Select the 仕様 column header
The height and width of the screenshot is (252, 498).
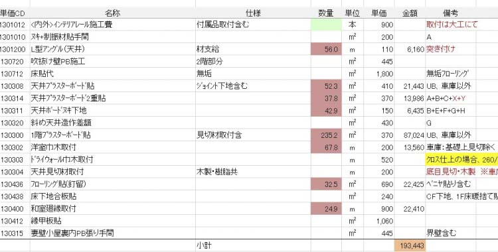pos(253,13)
